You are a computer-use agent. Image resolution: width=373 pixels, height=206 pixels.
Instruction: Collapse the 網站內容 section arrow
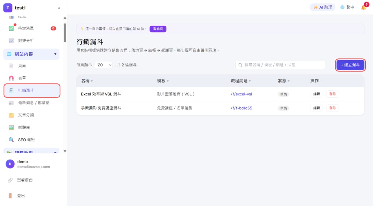(x=55, y=54)
